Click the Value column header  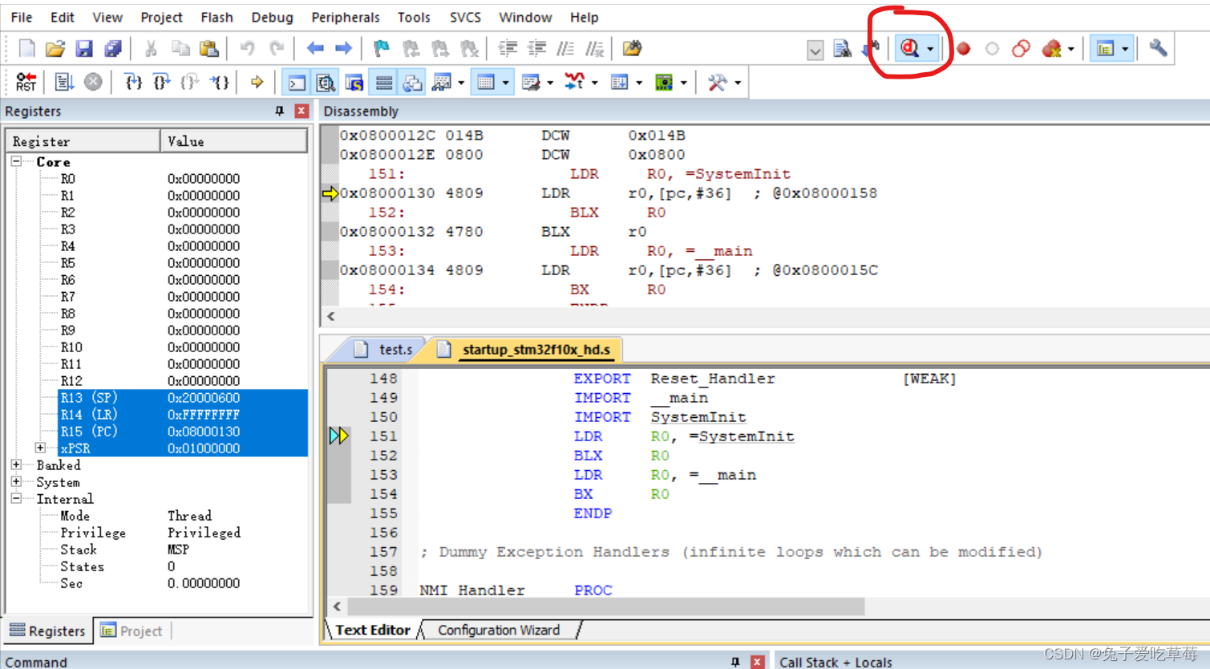(x=233, y=141)
